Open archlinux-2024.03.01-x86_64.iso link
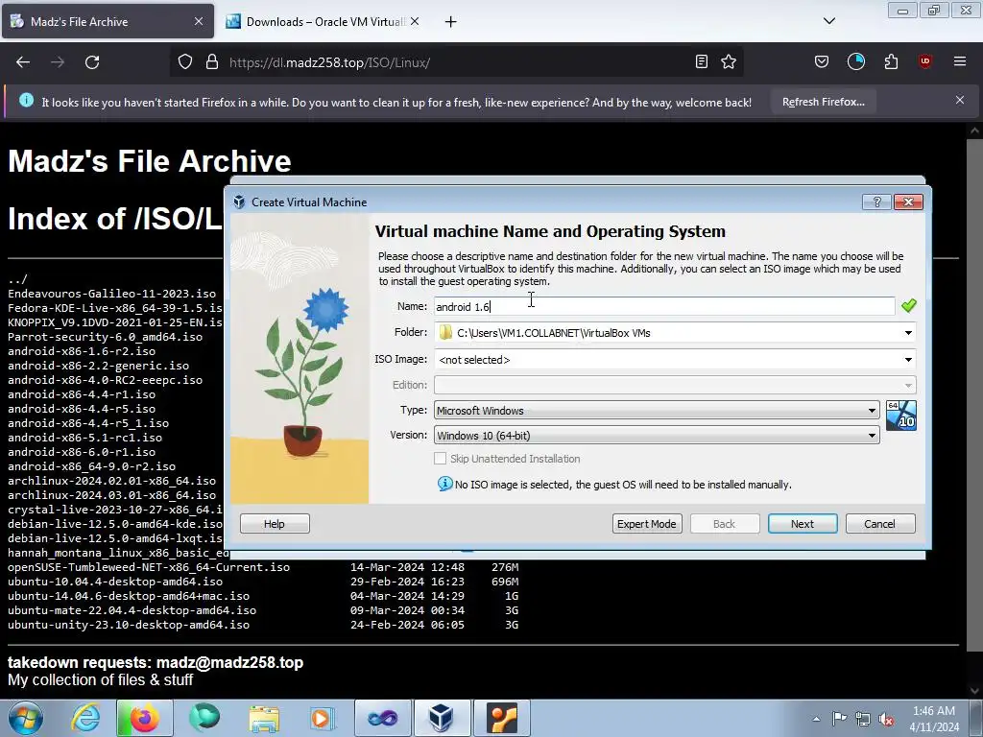983x737 pixels. click(x=111, y=496)
